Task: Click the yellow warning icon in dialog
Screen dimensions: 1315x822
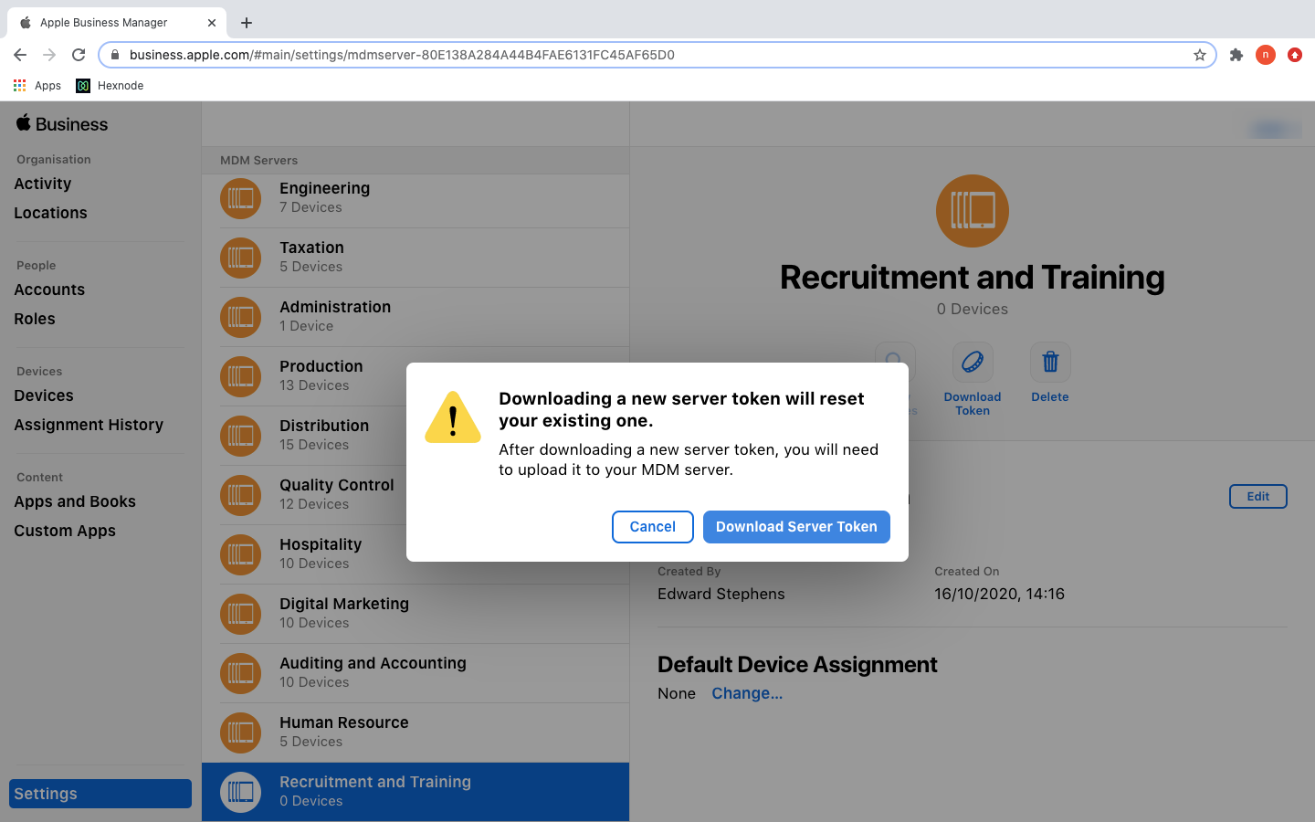Action: [x=453, y=417]
